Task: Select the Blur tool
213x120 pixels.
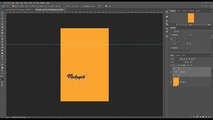Action: coord(2,50)
